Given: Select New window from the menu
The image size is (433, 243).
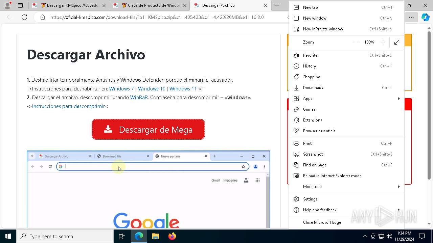Looking at the screenshot, I should pyautogui.click(x=346, y=18).
